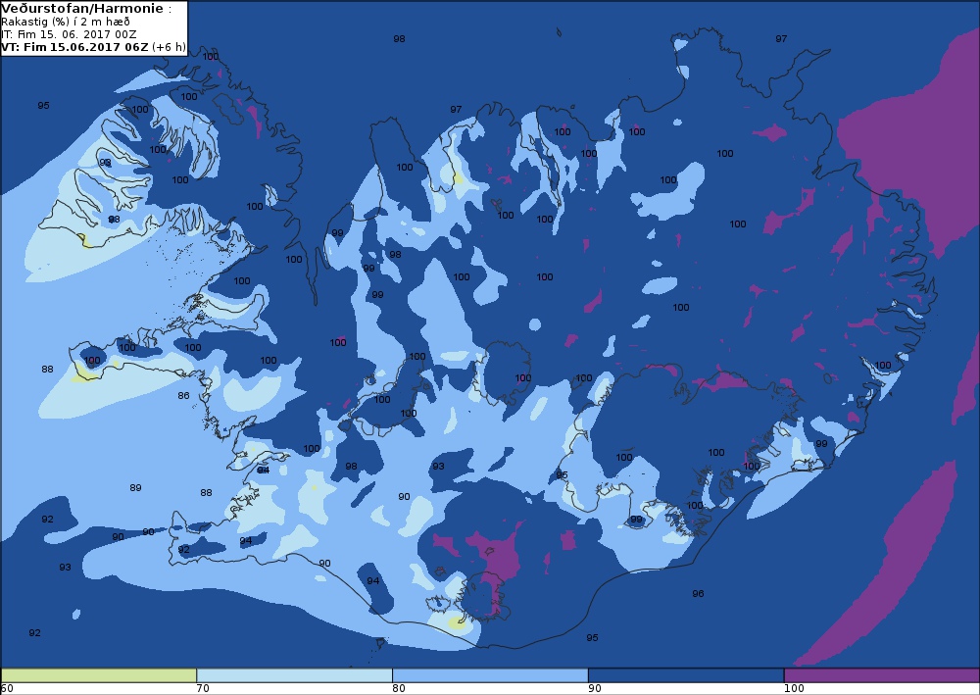Screen dimensions: 980x695
Task: Click the pale blue 70–80 legend swatch
Action: pos(294,675)
